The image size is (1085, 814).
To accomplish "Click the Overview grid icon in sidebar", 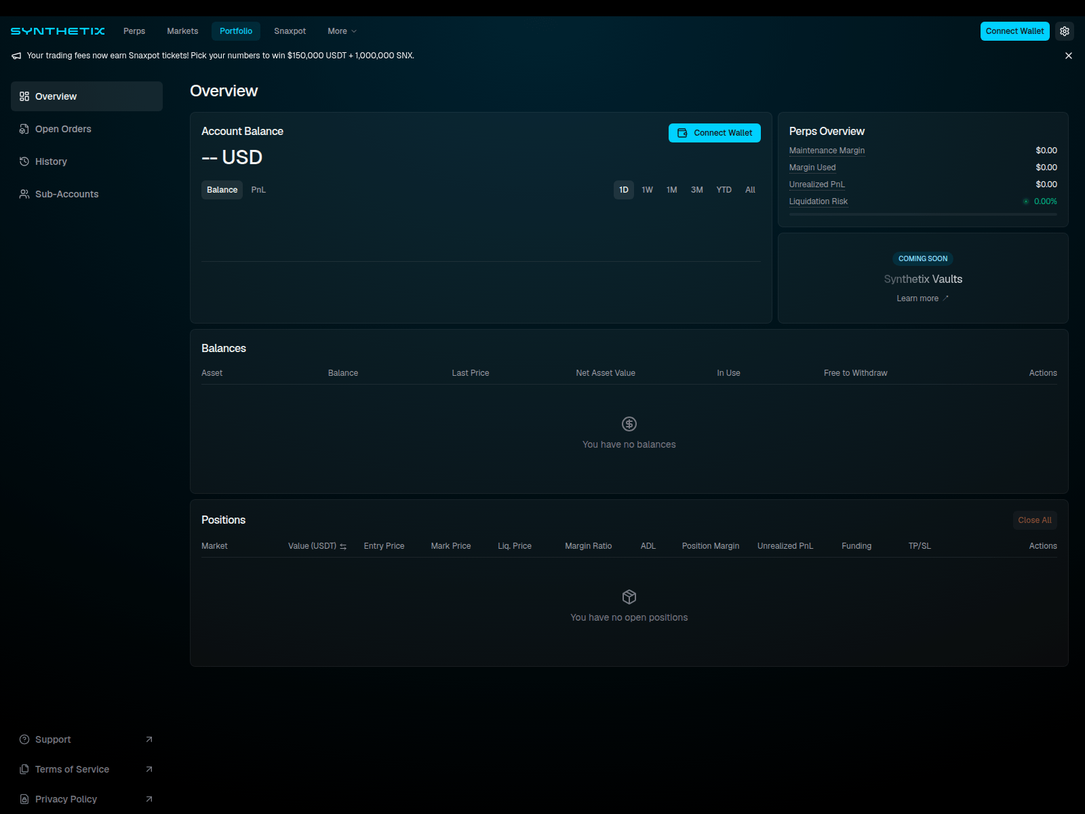I will (24, 96).
